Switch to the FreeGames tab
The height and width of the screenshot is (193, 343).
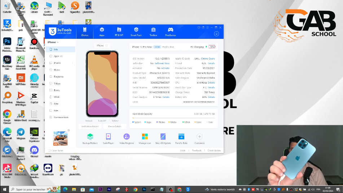pos(170,32)
